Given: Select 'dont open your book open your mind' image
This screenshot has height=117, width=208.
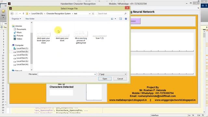Looking at the screenshot, I should click(x=43, y=38).
